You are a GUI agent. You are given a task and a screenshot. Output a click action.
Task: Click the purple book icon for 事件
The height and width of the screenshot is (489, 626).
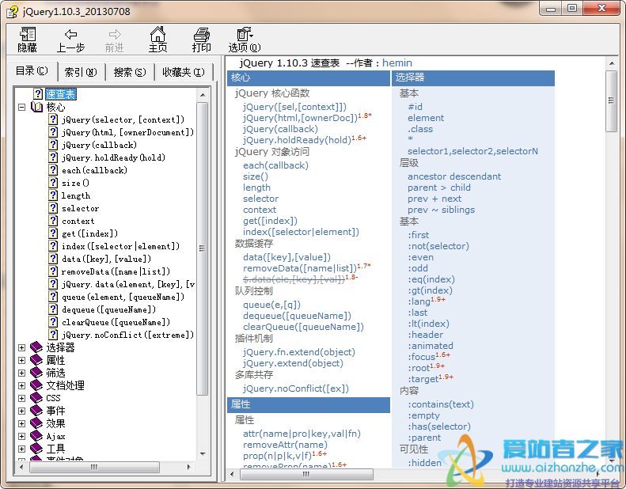[36, 411]
